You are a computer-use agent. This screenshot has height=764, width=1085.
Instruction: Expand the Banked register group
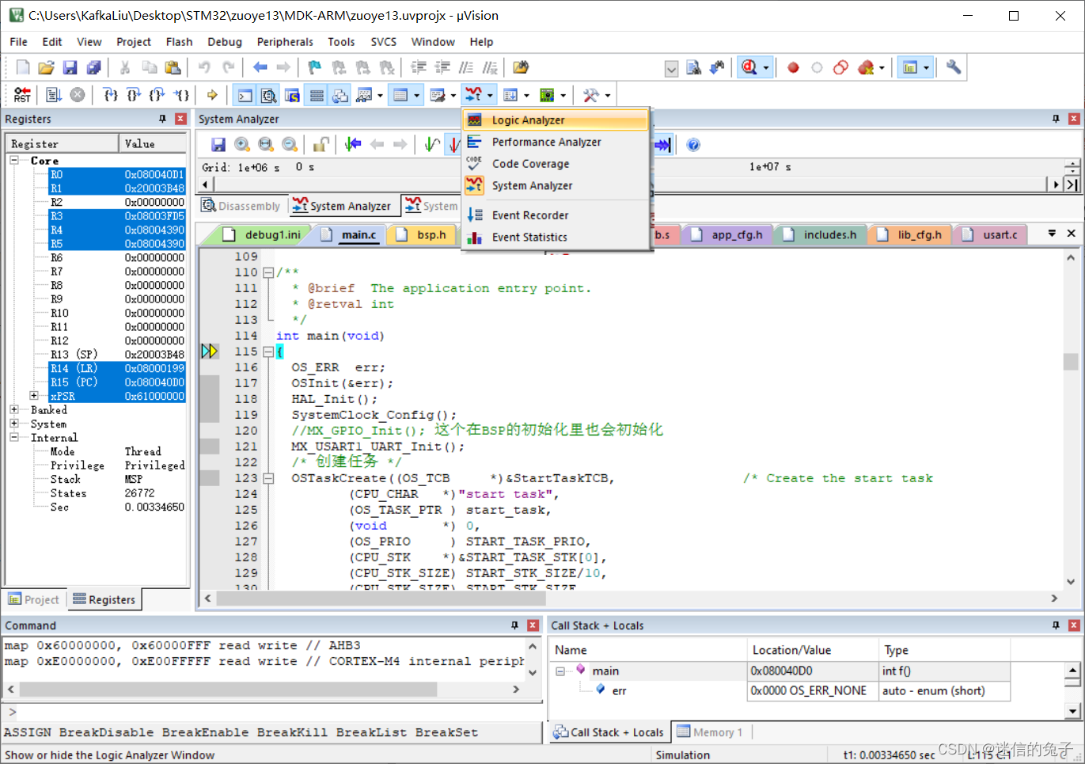point(14,410)
